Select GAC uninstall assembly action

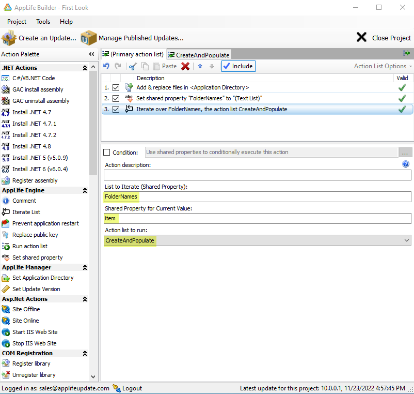(x=36, y=101)
